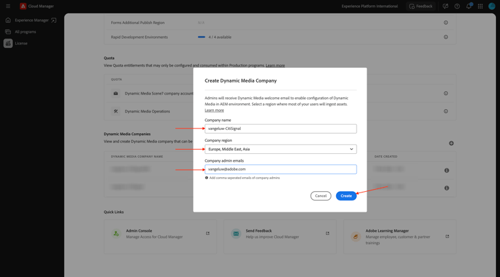This screenshot has width=500, height=277.
Task: Open the hamburger navigation menu
Action: coord(8,6)
